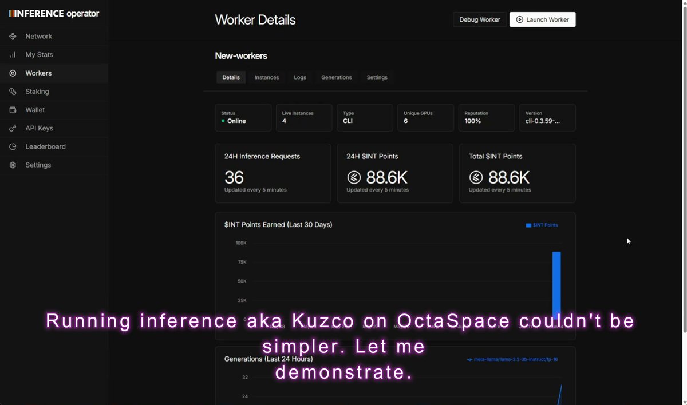Screen dimensions: 687x405
Task: Click the Network sidebar icon
Action: [x=13, y=37]
